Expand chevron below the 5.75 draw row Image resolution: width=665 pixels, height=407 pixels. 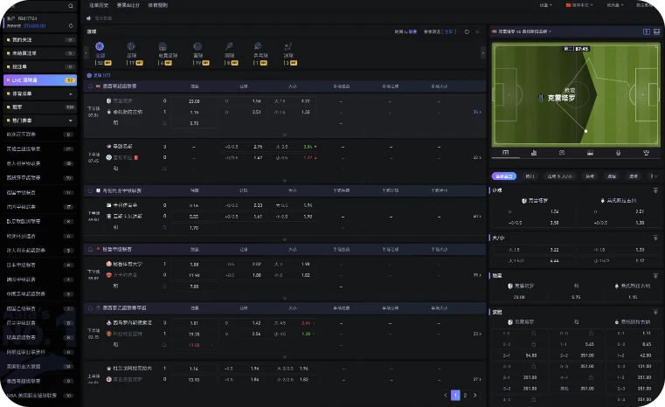[285, 135]
